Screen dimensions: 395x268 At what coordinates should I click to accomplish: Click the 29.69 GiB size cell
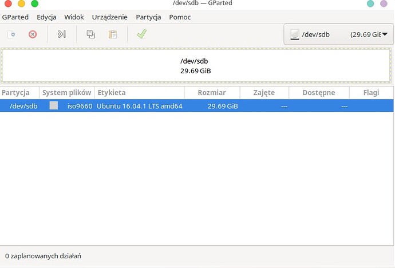coord(223,106)
